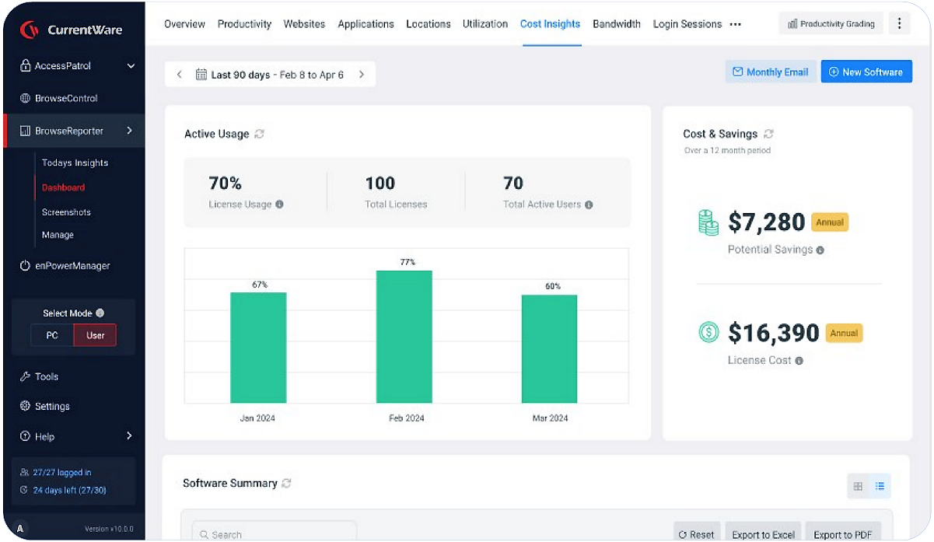Click the New Software button
The image size is (934, 542).
pos(866,72)
